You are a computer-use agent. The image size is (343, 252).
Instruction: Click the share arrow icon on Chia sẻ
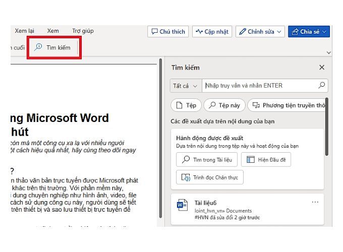coord(295,32)
